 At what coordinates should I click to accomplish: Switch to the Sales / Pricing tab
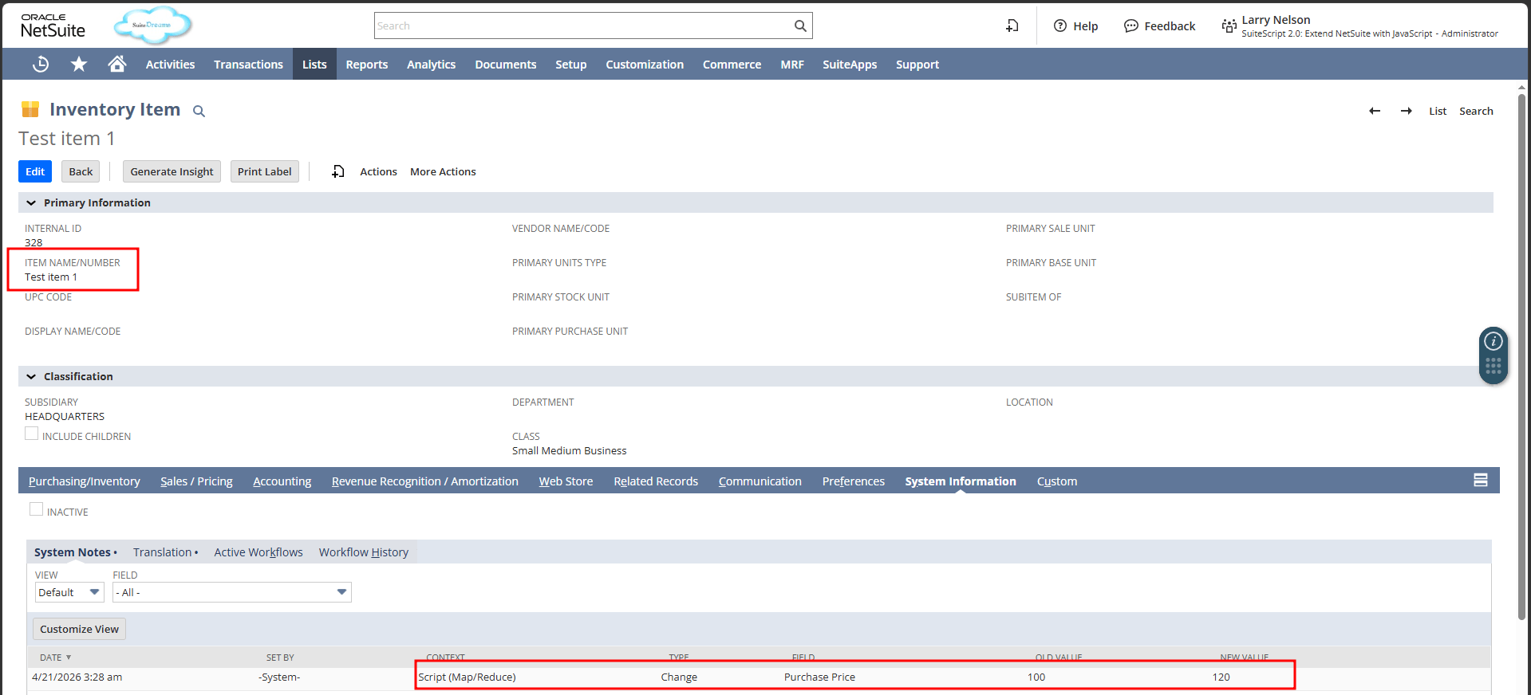[x=196, y=481]
